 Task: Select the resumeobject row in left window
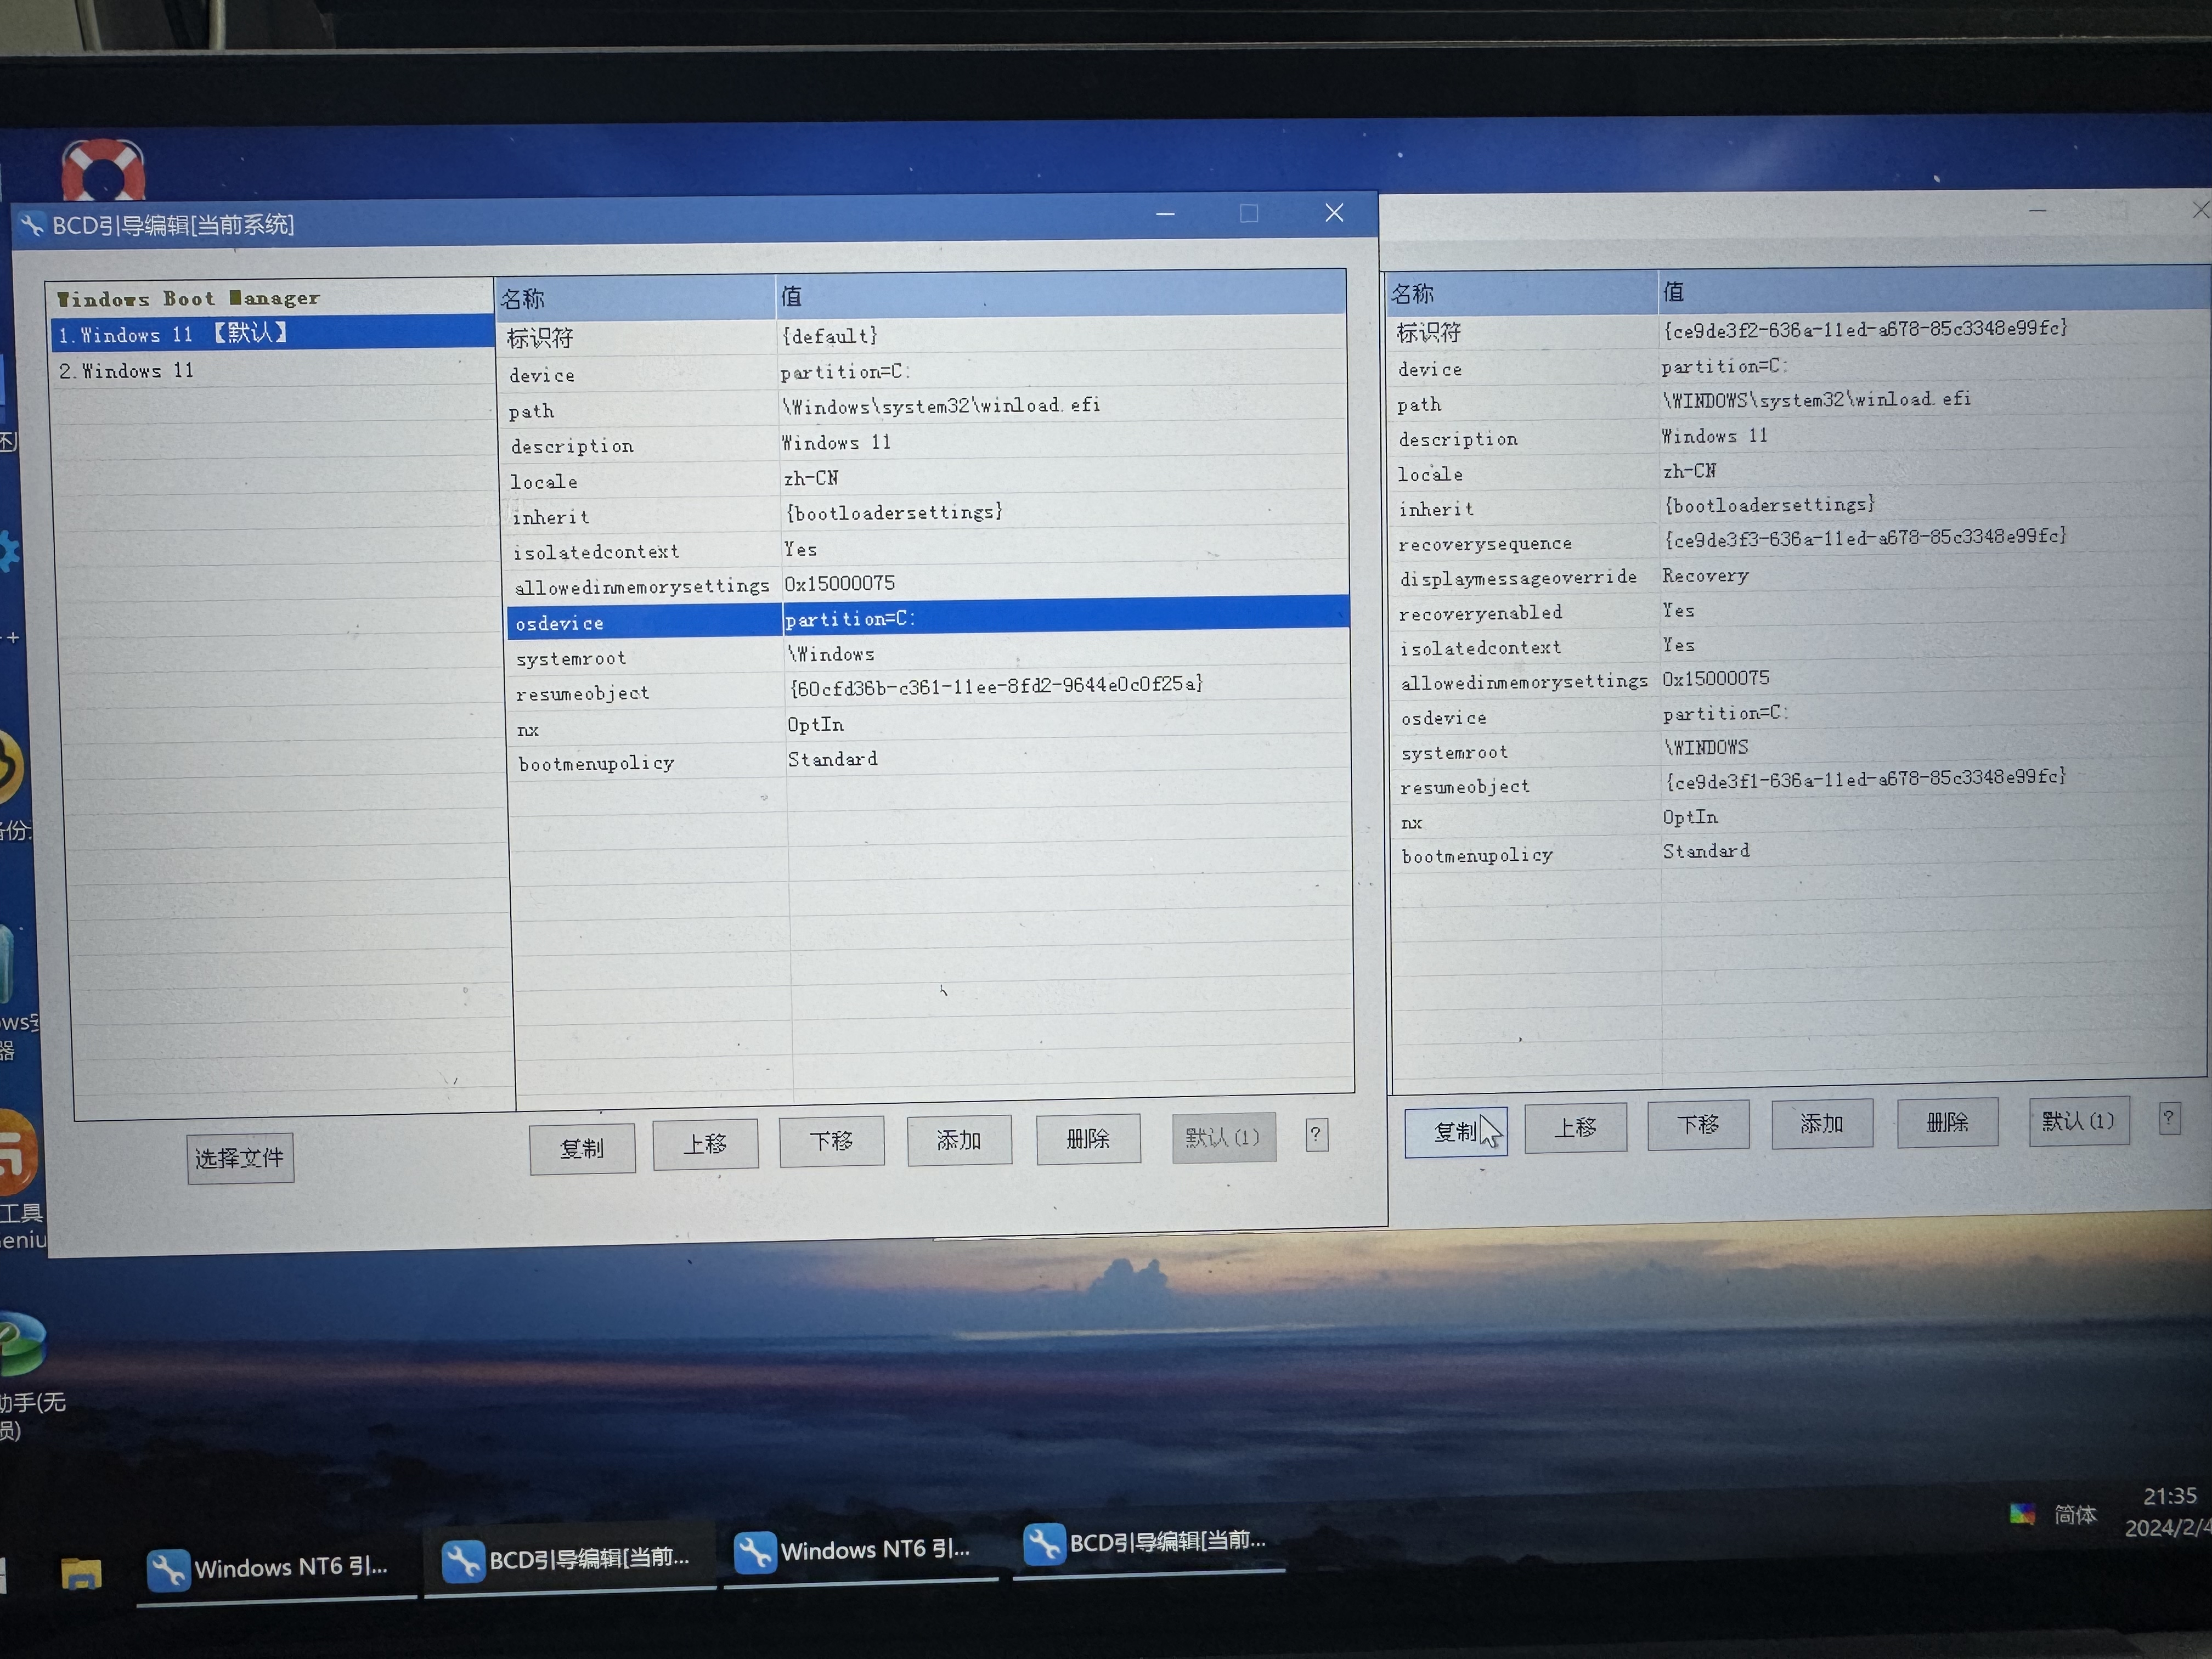coord(583,693)
